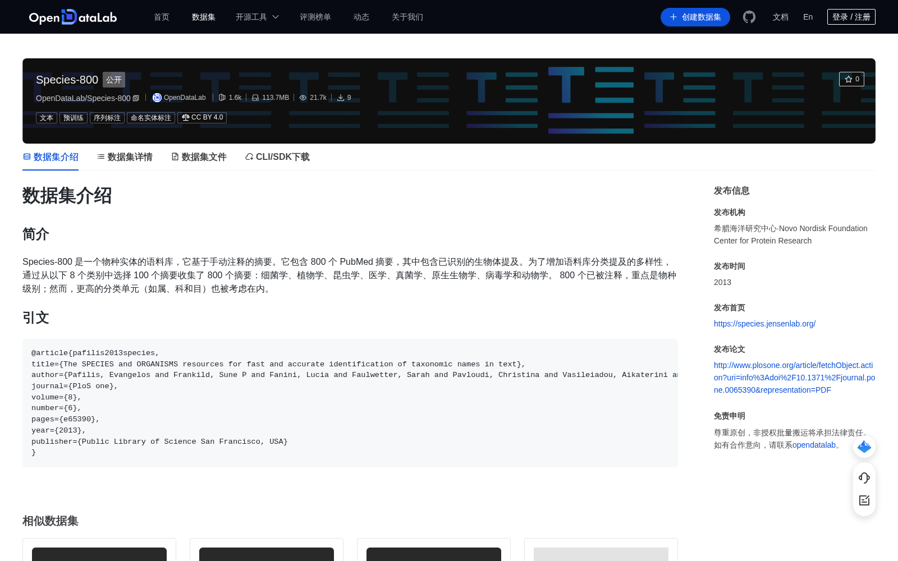Open the feedback edit icon
Viewport: 898px width, 561px height.
point(864,500)
